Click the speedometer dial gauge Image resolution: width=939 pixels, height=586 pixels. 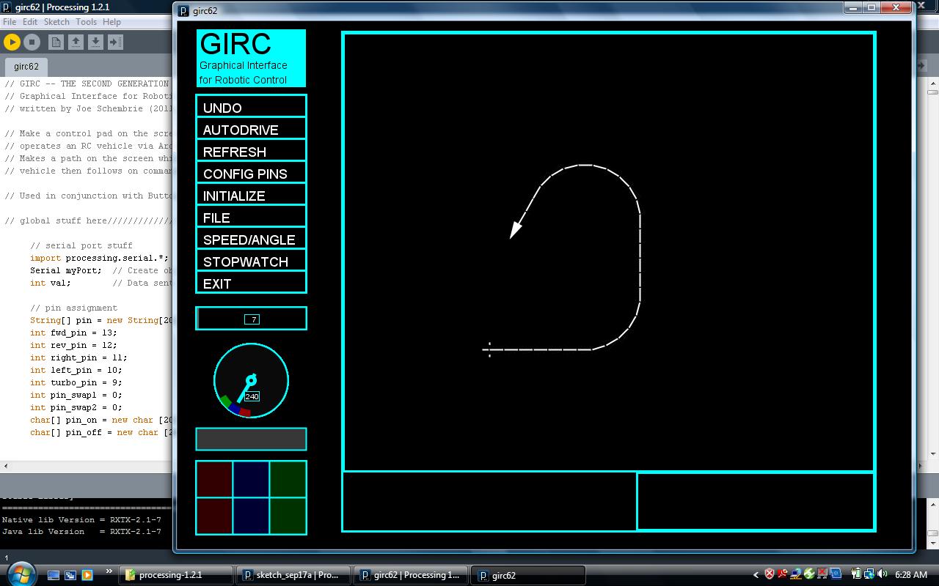(251, 380)
